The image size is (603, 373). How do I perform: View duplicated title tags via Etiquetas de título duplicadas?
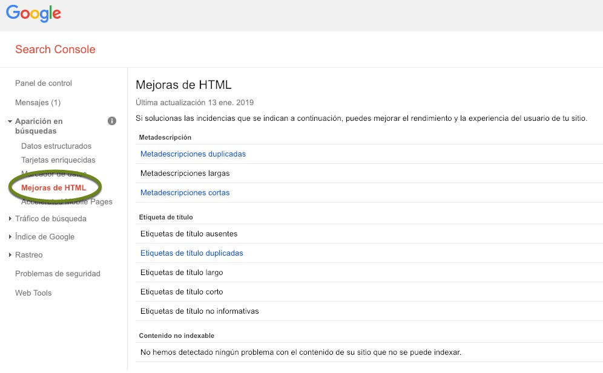(x=191, y=253)
